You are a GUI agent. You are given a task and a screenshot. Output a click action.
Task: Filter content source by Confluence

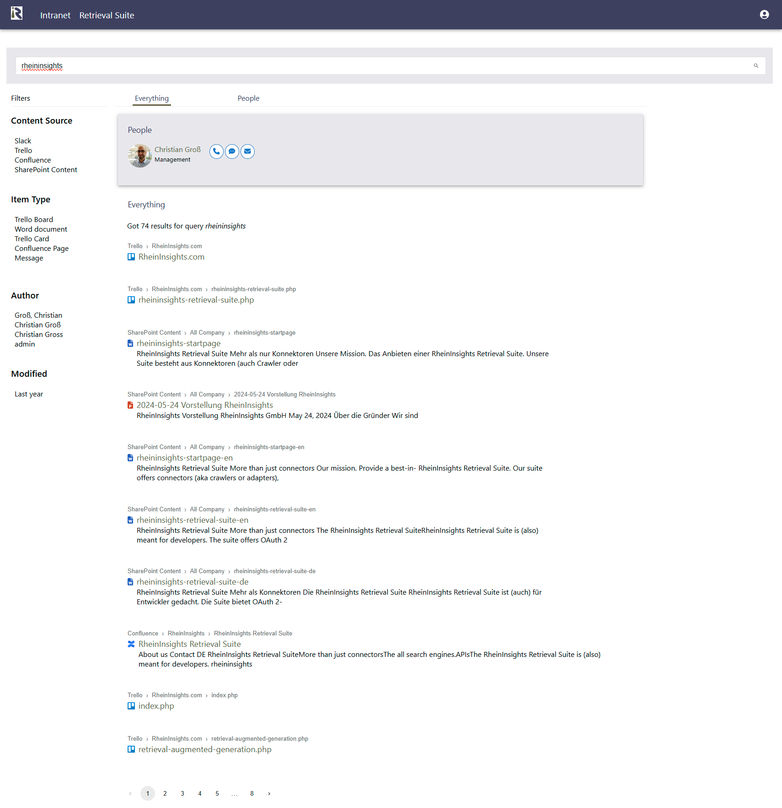point(32,160)
